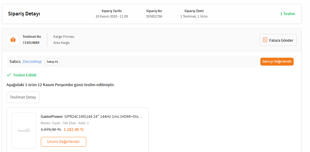Click the Sipariş Özeti label
The width and height of the screenshot is (310, 152).
[x=194, y=11]
